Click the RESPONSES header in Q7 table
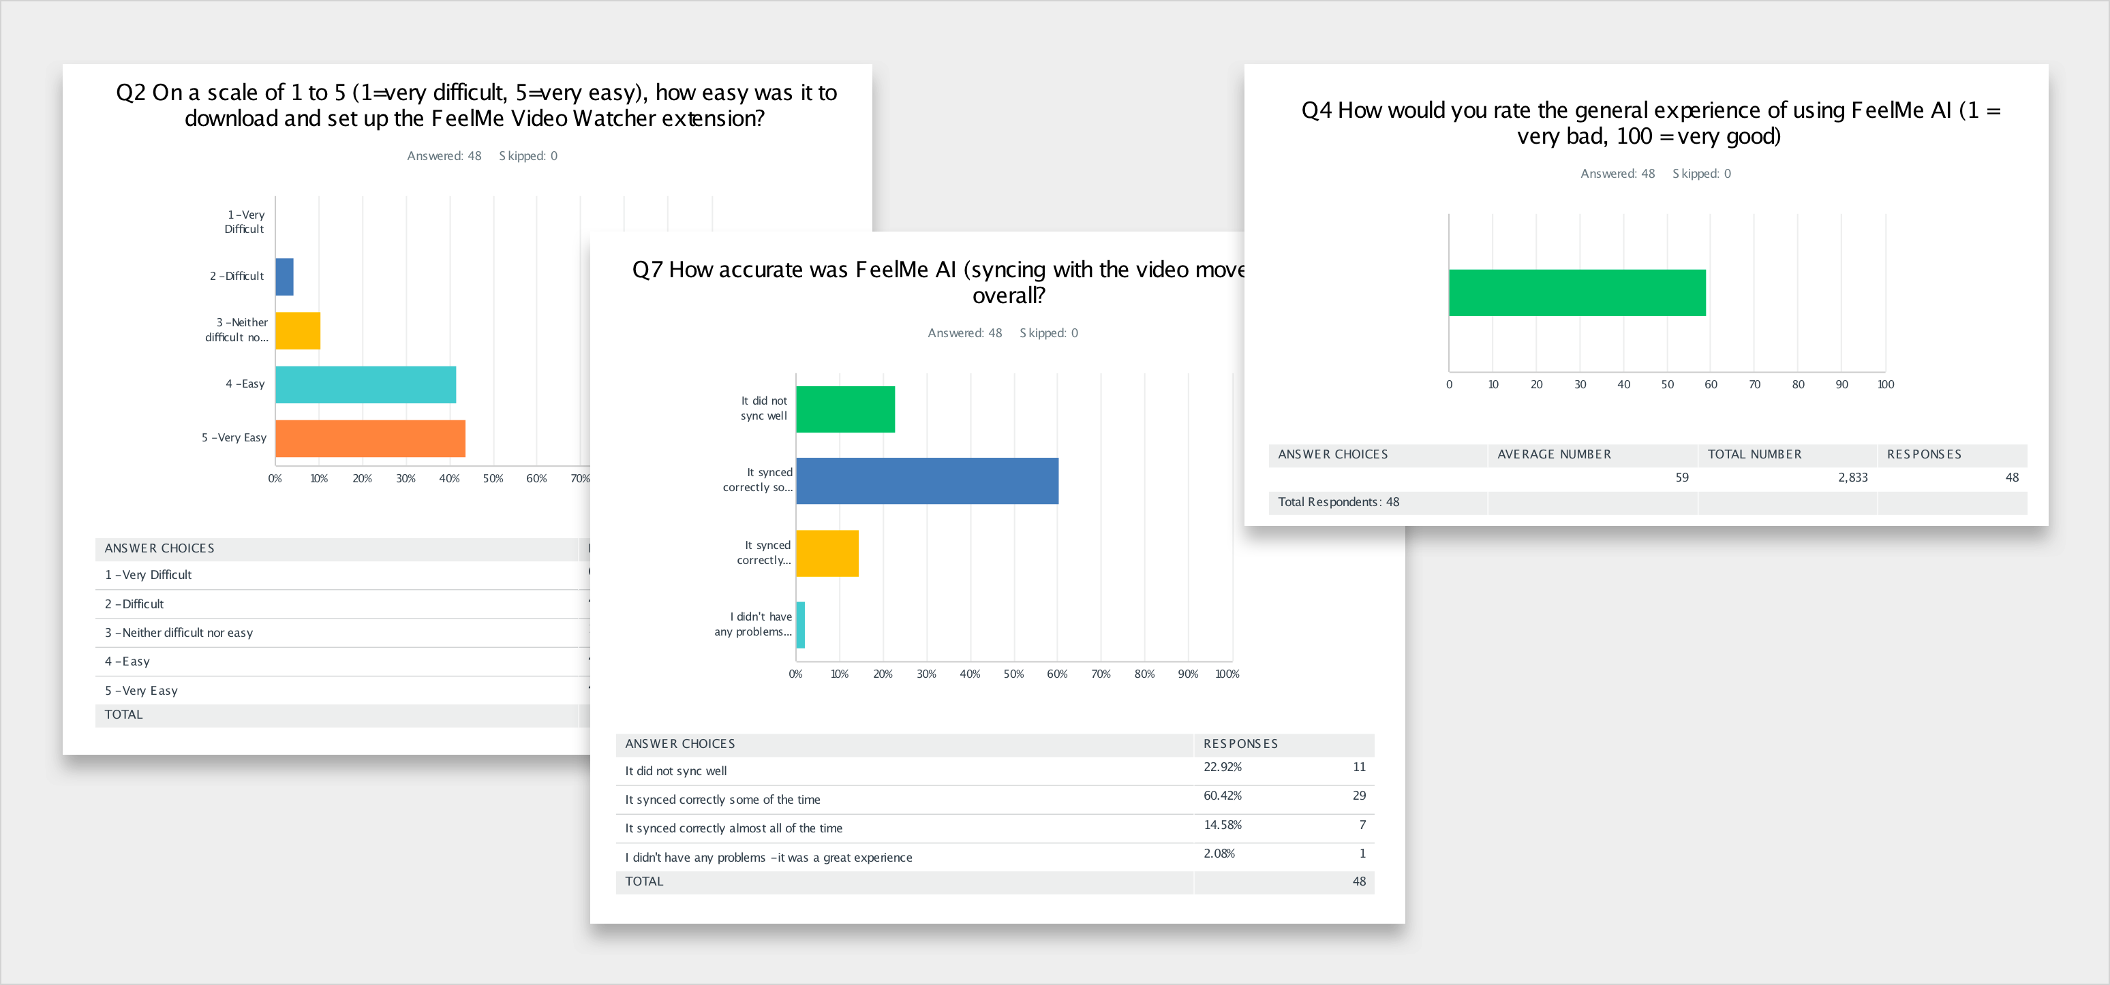The height and width of the screenshot is (985, 2110). tap(1240, 743)
